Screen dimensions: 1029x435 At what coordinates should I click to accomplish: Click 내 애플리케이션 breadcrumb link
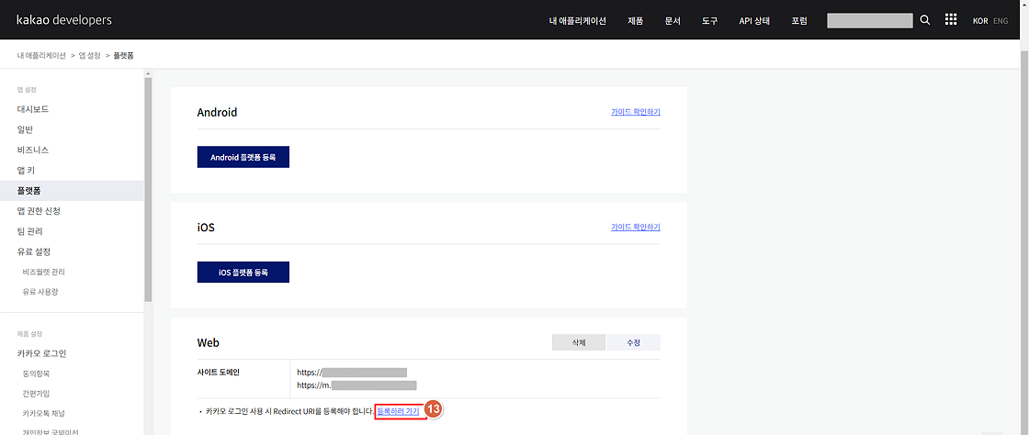41,56
